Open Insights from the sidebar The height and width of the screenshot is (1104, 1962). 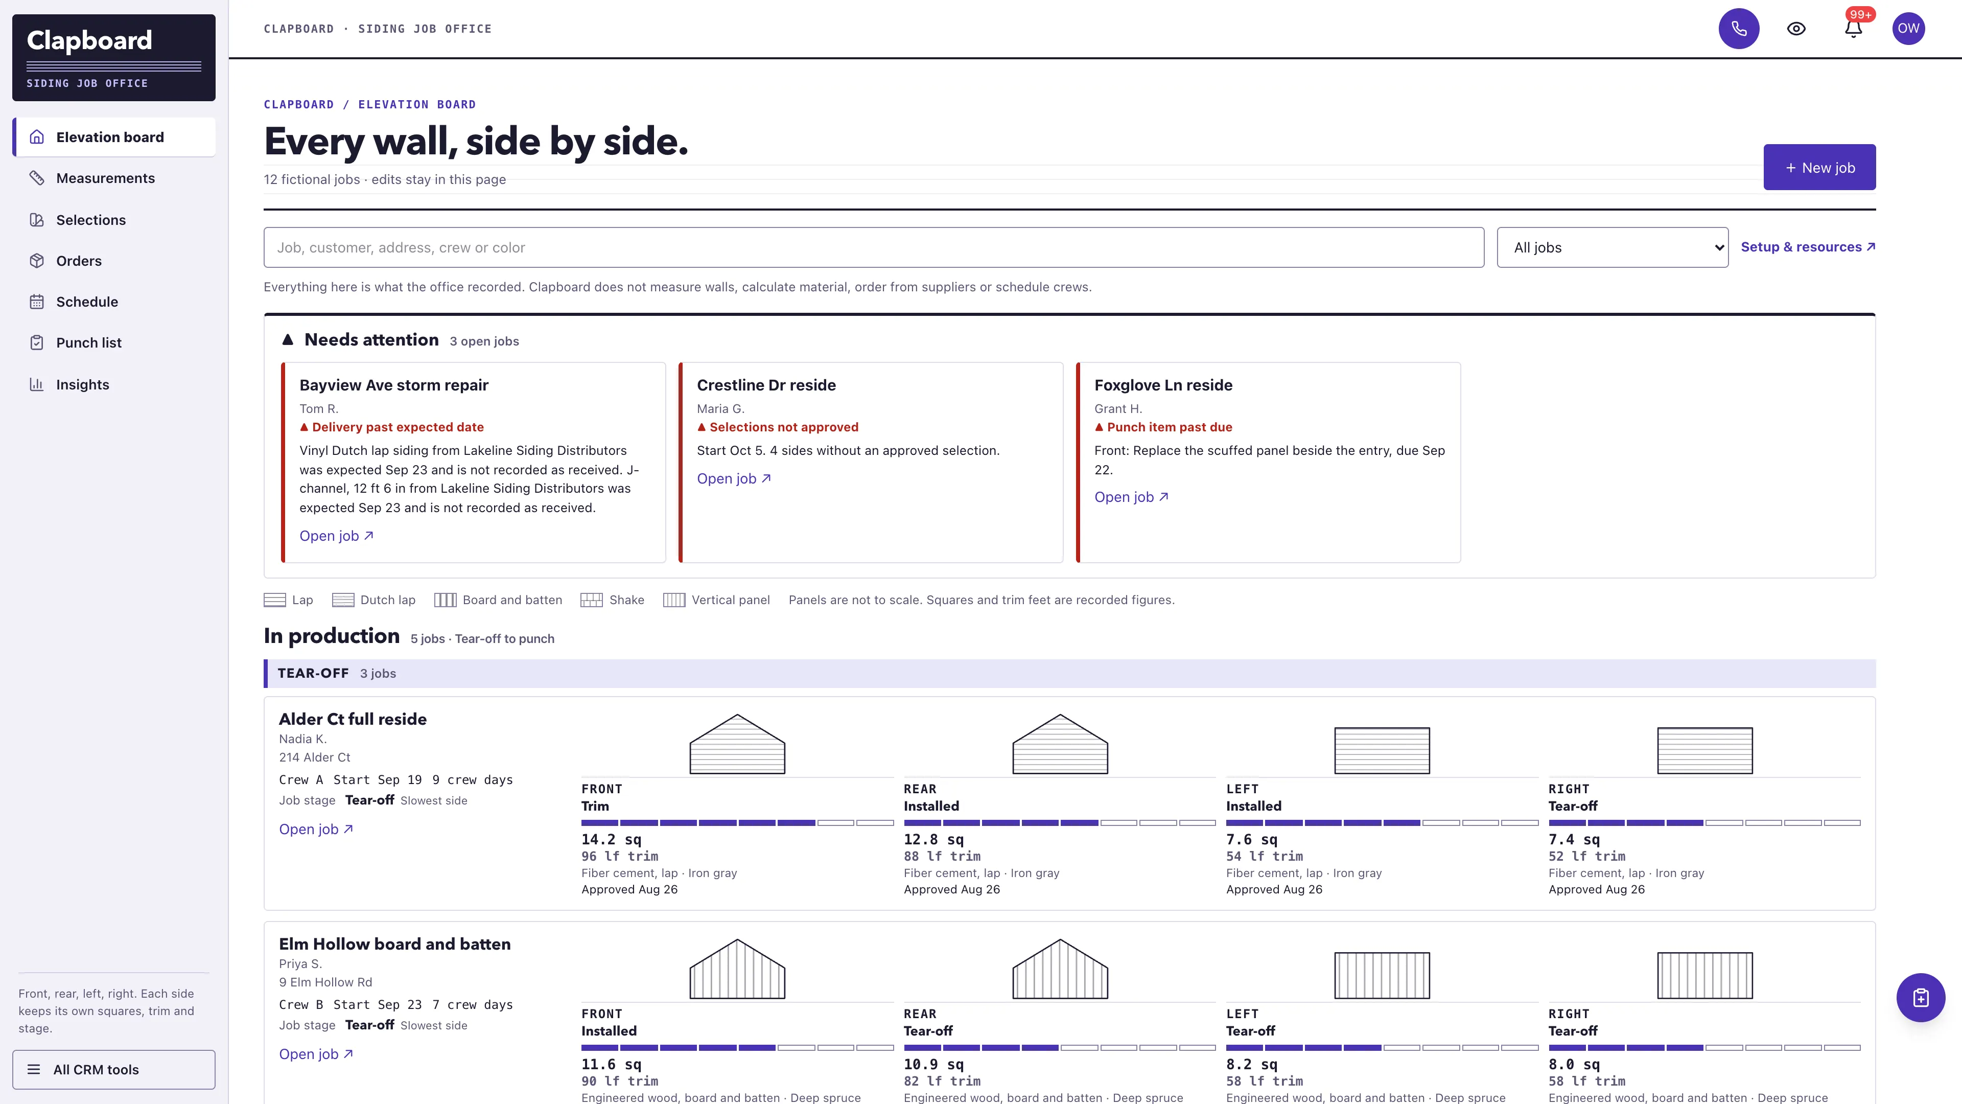[114, 384]
